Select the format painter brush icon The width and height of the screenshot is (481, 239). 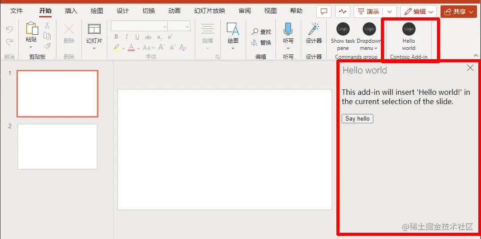(x=47, y=46)
